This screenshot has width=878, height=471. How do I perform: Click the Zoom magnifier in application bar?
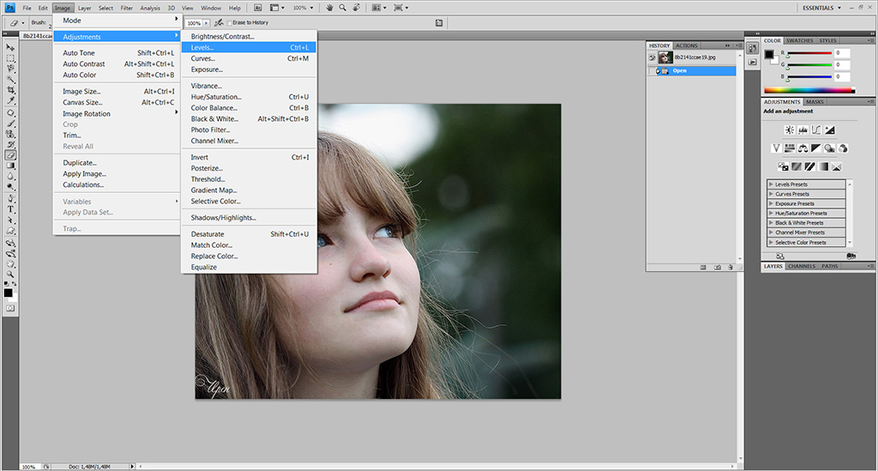(343, 8)
